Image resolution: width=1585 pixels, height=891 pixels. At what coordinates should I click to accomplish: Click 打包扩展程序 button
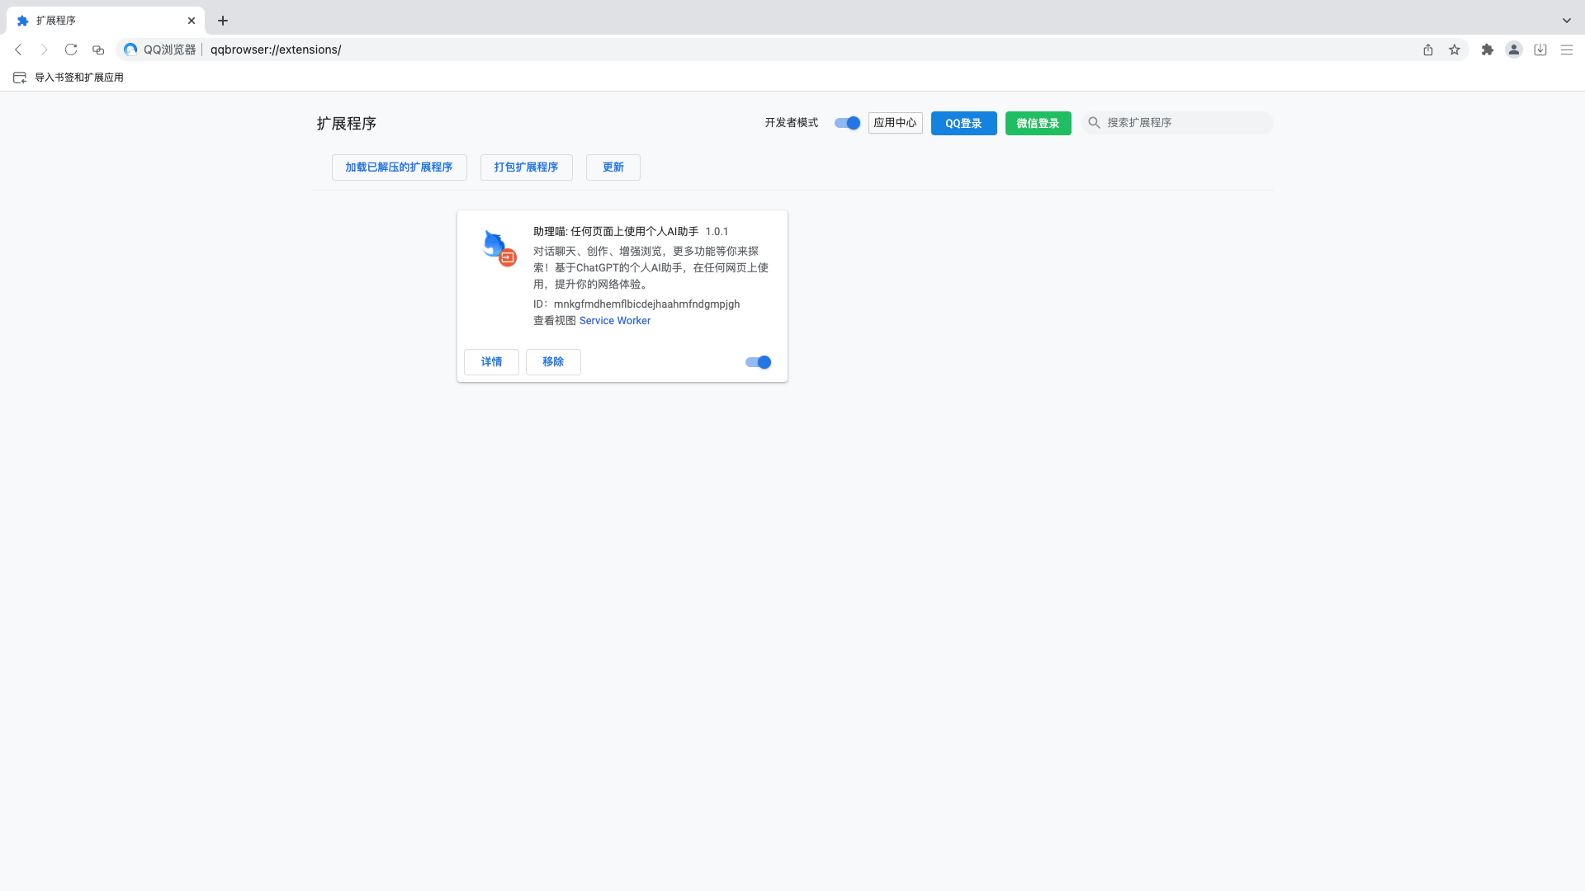click(527, 167)
